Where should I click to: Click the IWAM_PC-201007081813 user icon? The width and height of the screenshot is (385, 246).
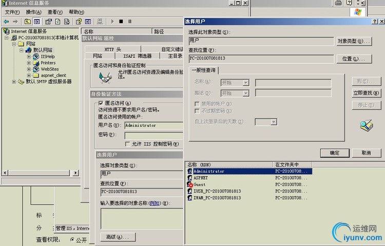point(189,198)
